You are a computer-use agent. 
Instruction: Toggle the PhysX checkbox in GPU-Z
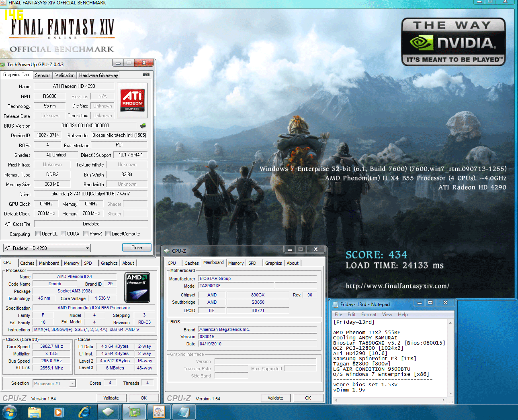click(86, 234)
